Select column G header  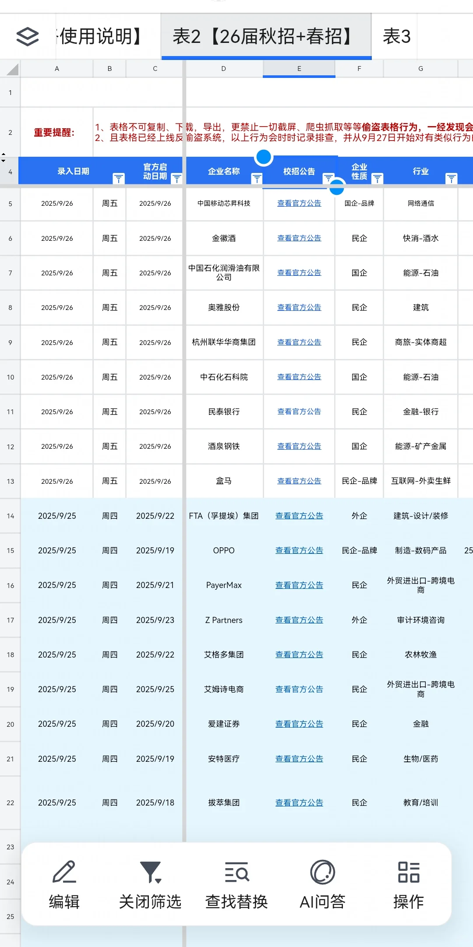click(421, 69)
